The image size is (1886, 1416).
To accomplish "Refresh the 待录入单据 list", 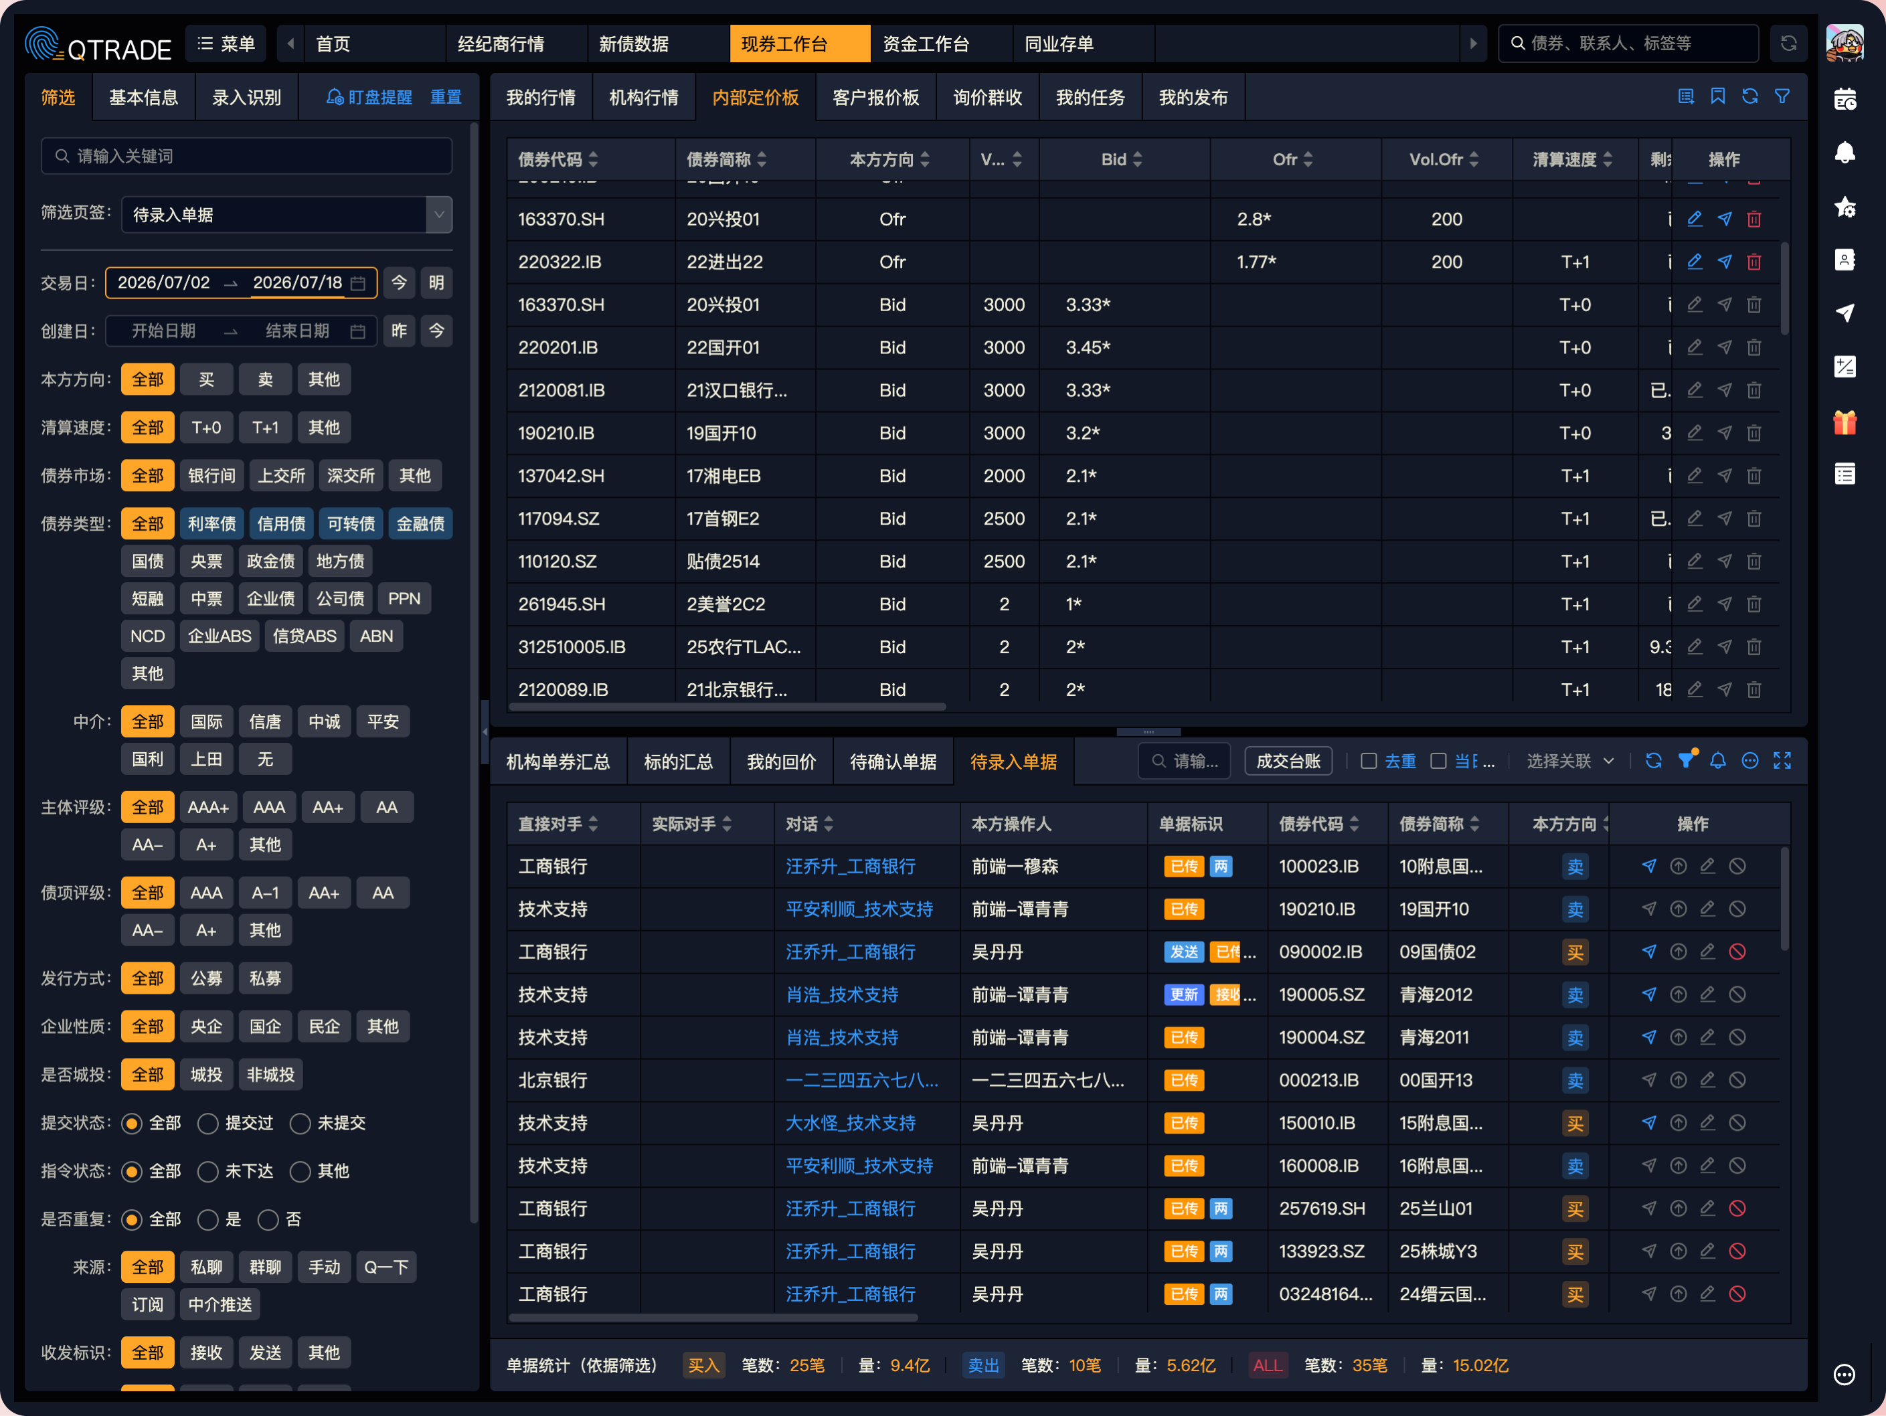I will coord(1653,760).
